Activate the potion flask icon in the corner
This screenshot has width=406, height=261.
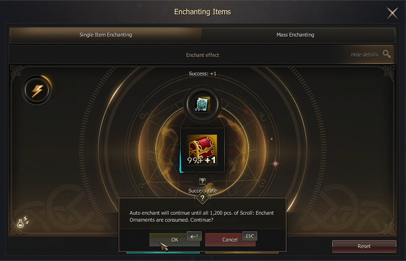coord(23,222)
